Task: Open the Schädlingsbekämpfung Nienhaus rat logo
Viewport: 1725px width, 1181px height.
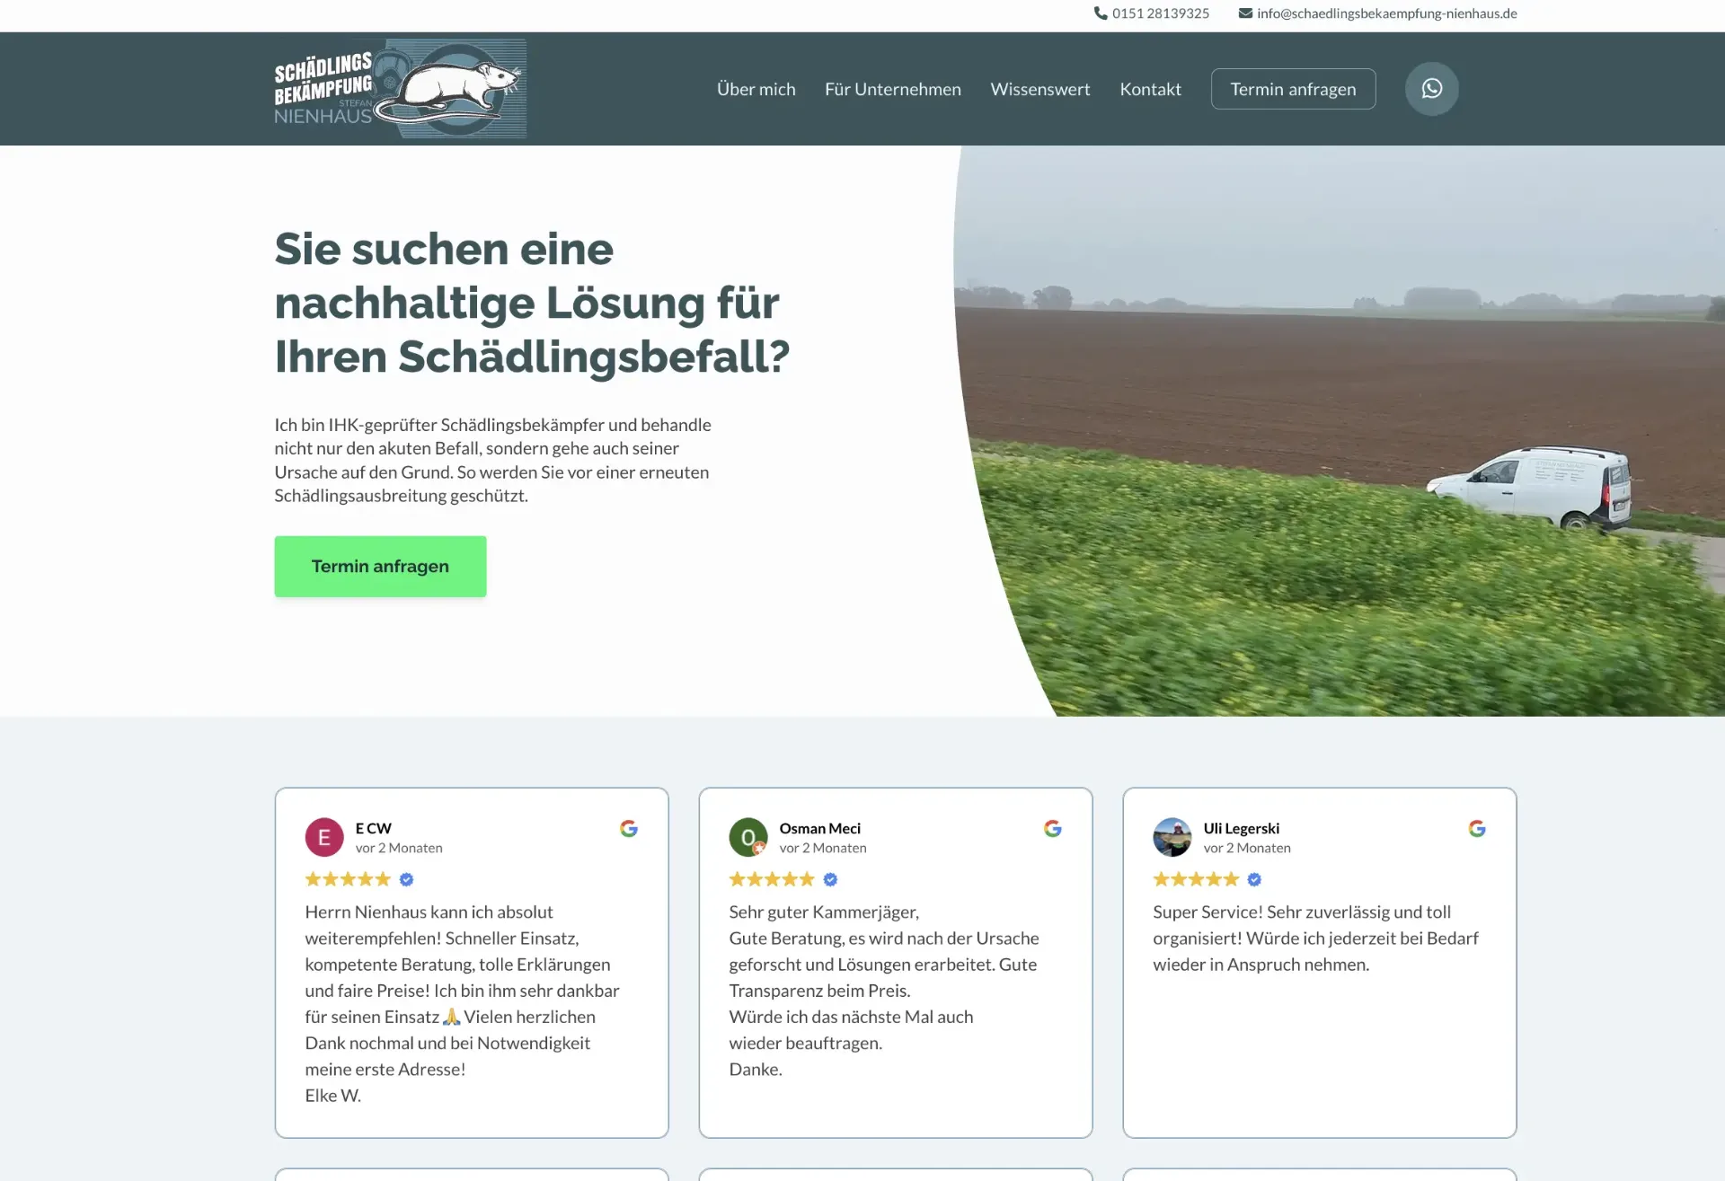Action: (x=399, y=88)
